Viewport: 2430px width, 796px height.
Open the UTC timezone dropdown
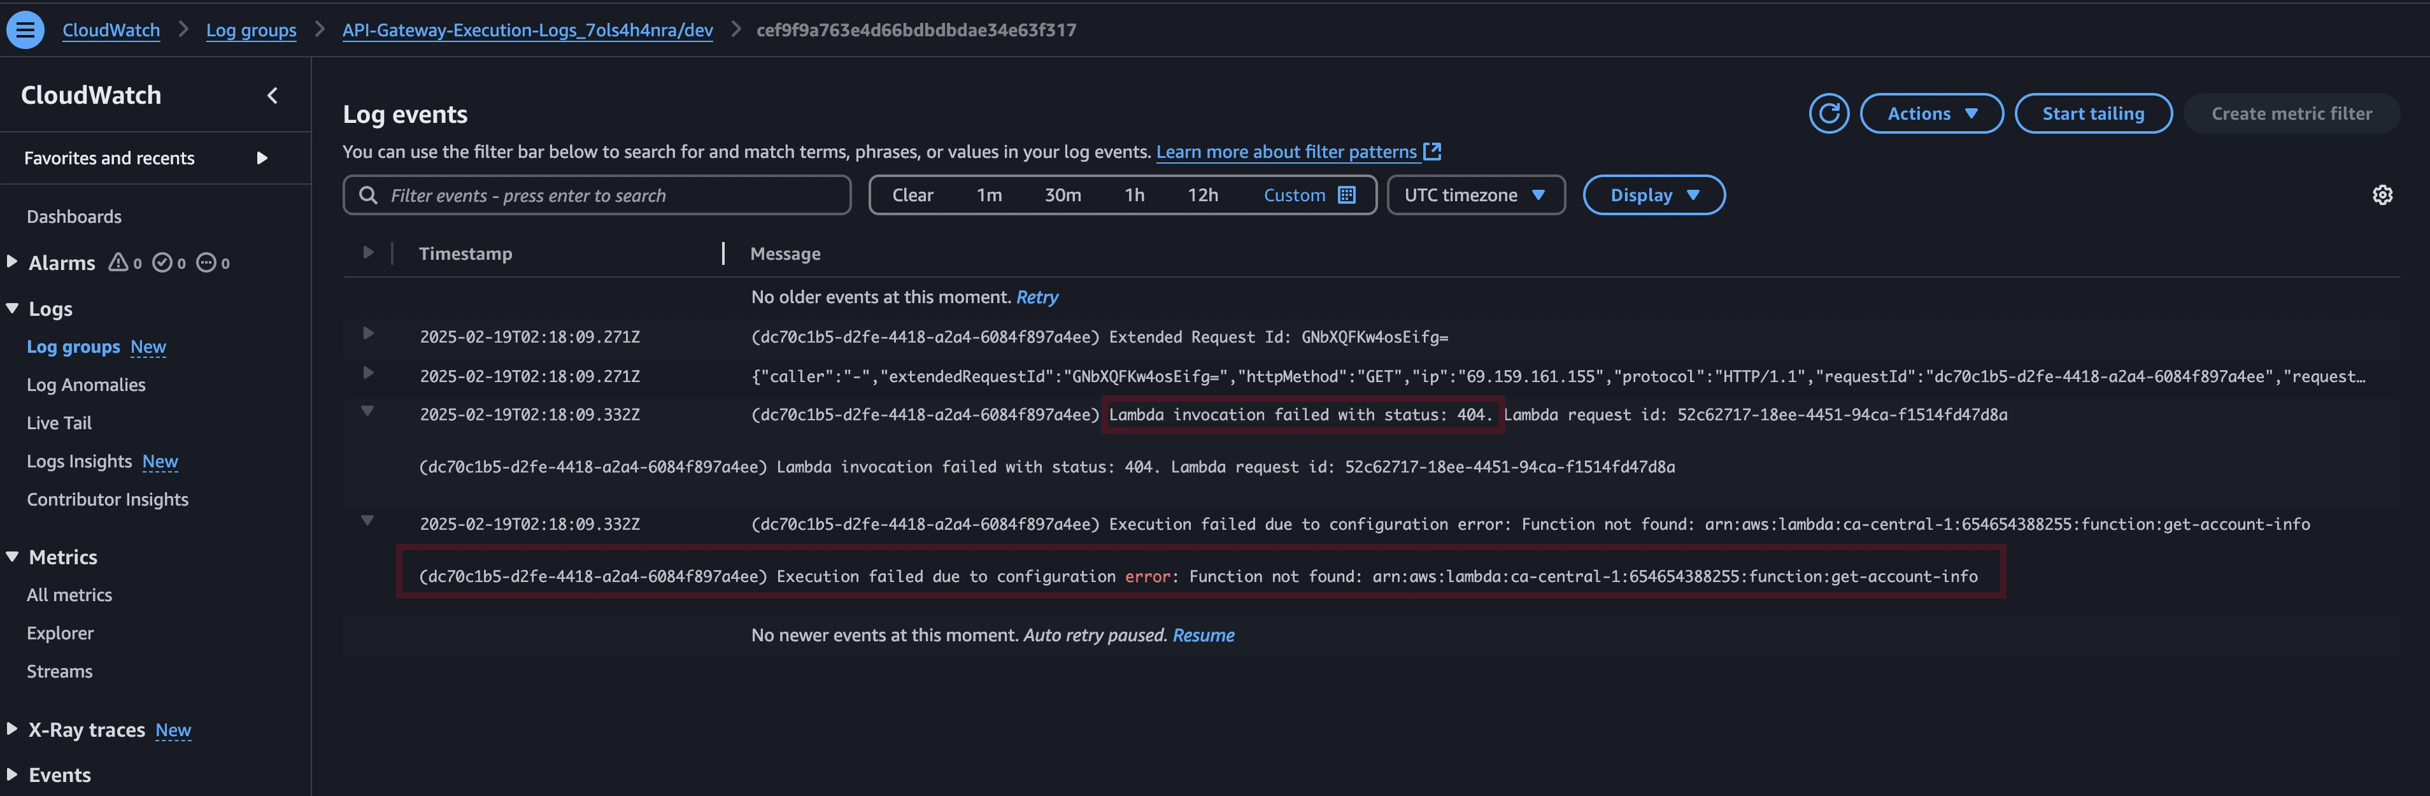[1475, 195]
